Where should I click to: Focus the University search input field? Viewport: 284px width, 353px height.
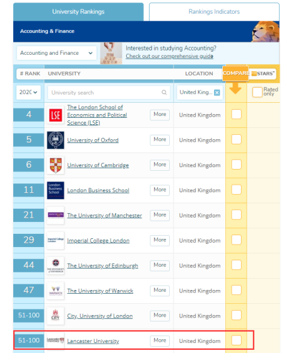[109, 92]
